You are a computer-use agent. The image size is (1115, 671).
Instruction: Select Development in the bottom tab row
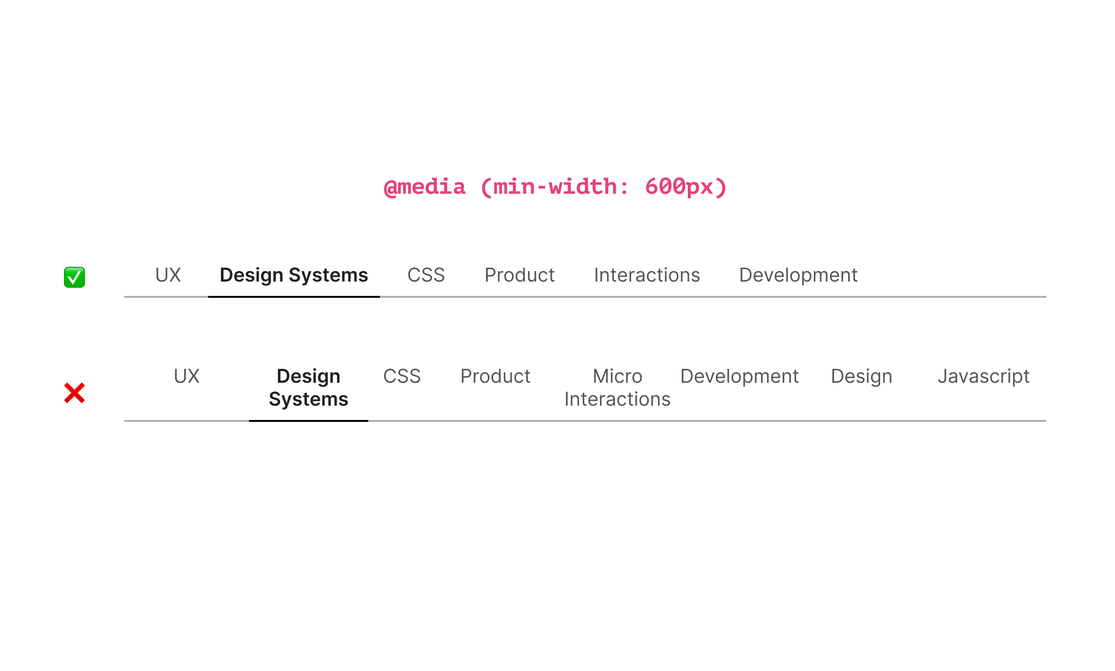tap(739, 377)
